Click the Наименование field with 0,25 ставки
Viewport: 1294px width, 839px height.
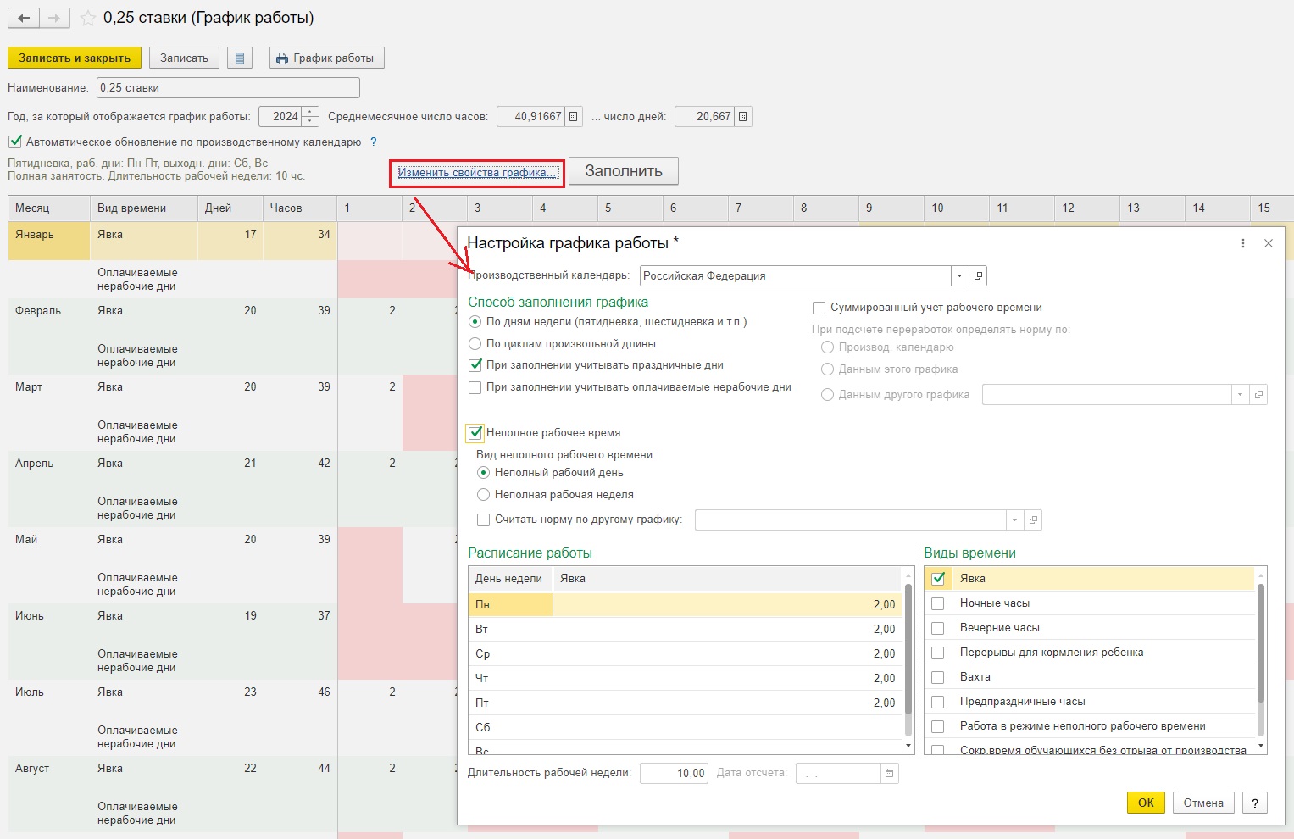[229, 87]
